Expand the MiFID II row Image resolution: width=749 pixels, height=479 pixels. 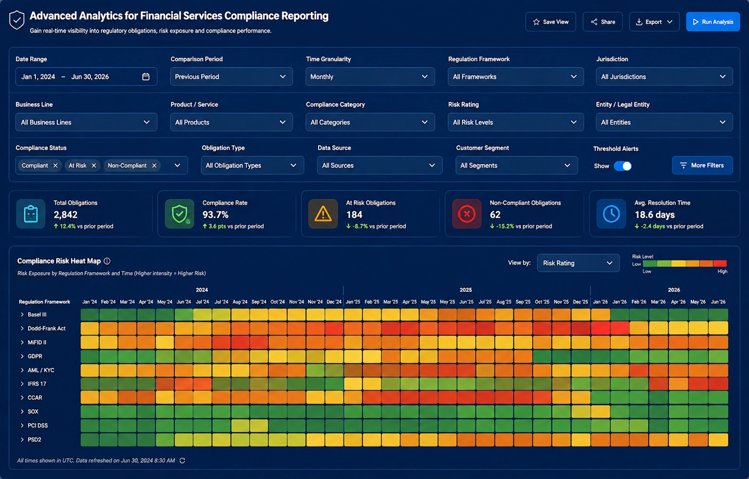22,342
